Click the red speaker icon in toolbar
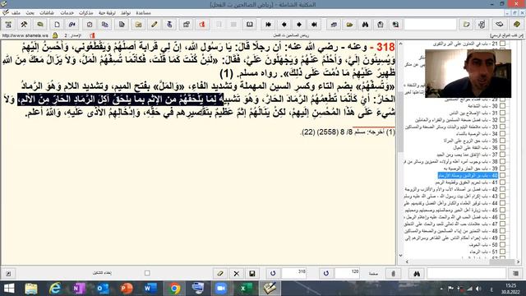Viewport: 526px width, 296px height. (202, 25)
